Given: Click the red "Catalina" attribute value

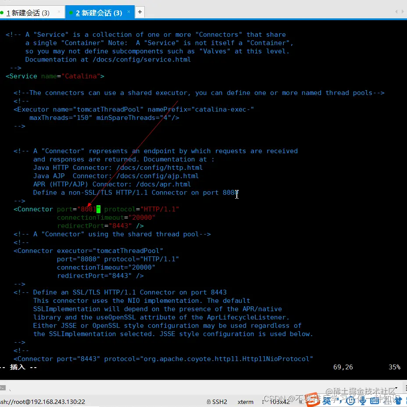Looking at the screenshot, I should [x=81, y=76].
